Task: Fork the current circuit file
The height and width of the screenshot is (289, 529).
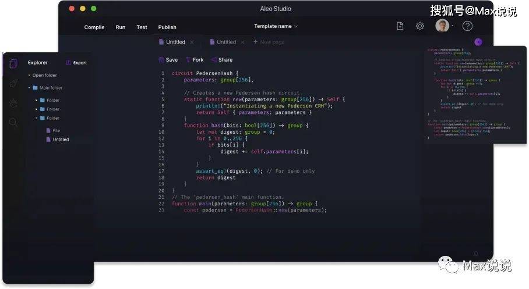Action: (195, 60)
